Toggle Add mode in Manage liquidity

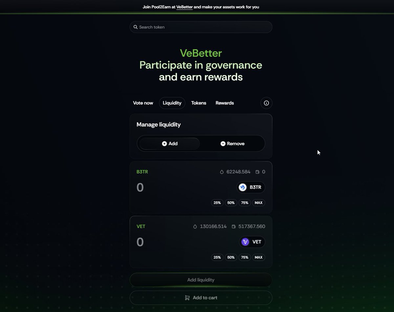pos(168,144)
